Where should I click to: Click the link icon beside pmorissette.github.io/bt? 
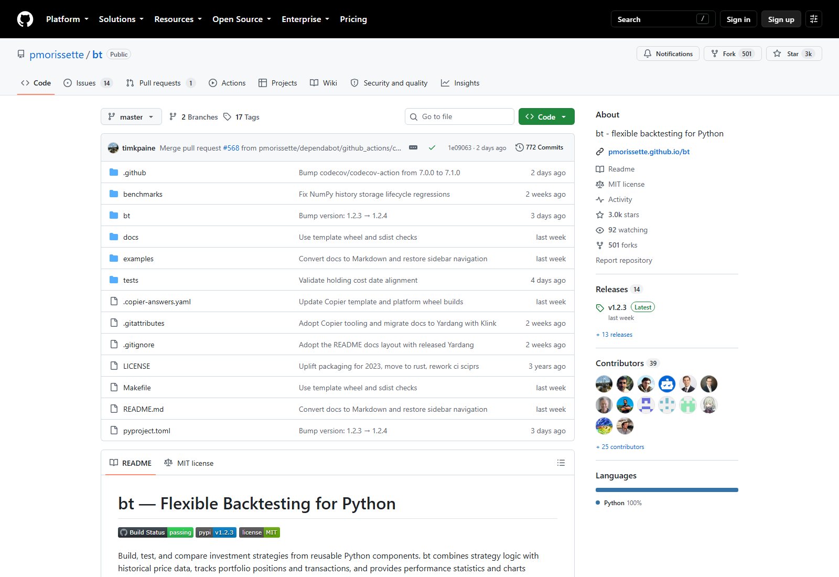click(600, 152)
